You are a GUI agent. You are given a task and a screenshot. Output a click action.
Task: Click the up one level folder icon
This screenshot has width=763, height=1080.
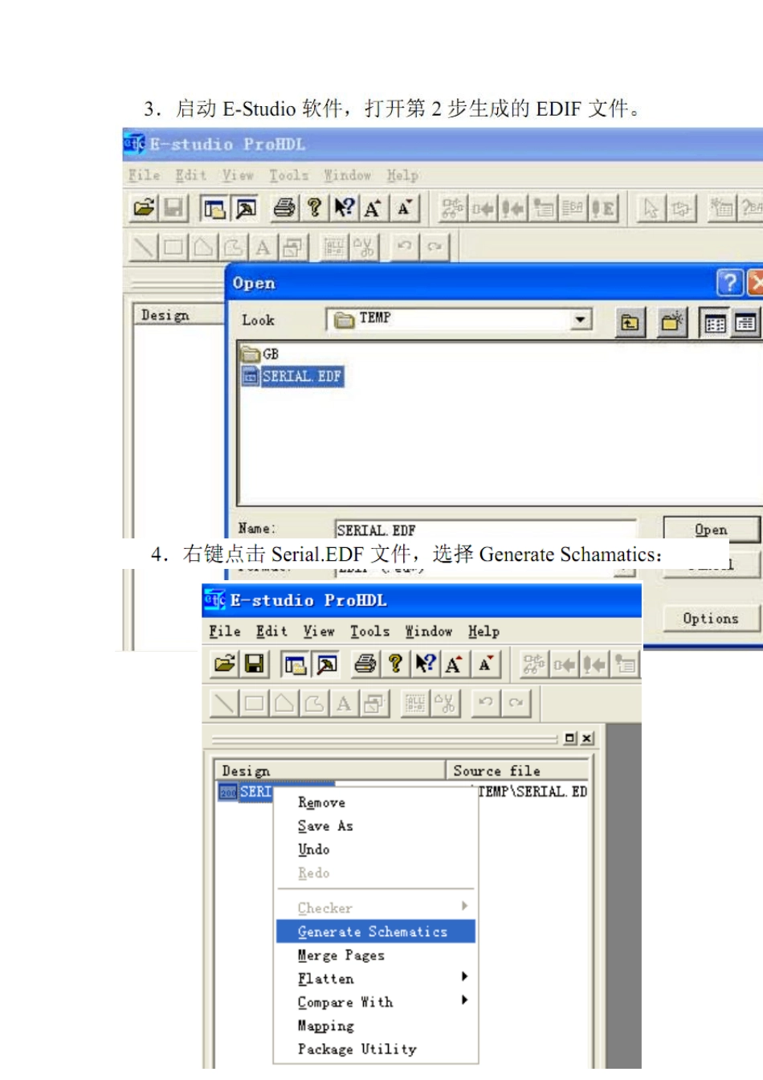(x=630, y=322)
